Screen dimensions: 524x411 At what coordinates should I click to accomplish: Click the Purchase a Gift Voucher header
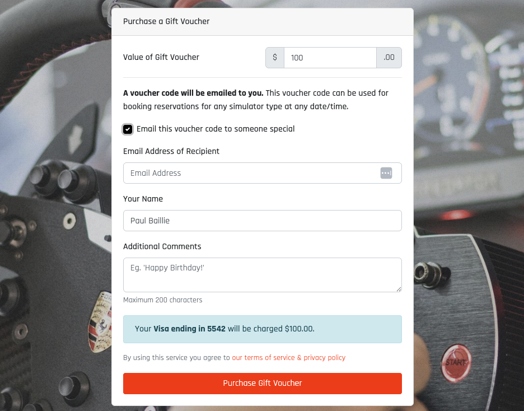tap(166, 21)
